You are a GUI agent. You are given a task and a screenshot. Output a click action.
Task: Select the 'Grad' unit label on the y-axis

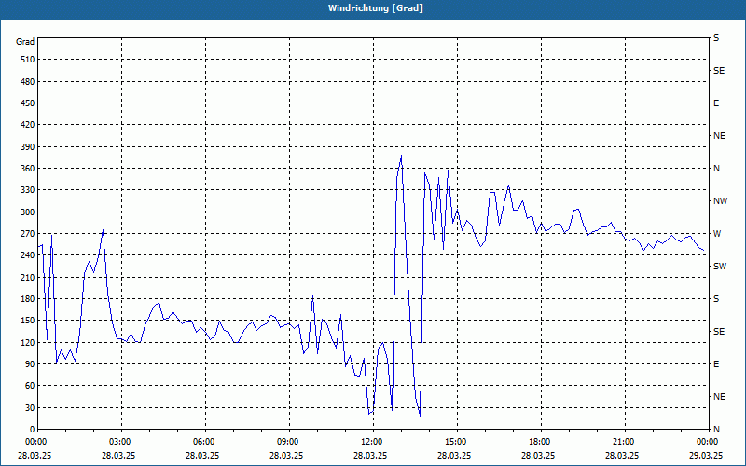pos(25,42)
